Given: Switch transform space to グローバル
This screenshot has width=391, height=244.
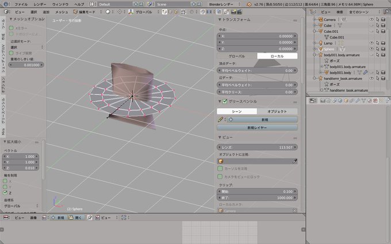Looking at the screenshot, I should 237,56.
